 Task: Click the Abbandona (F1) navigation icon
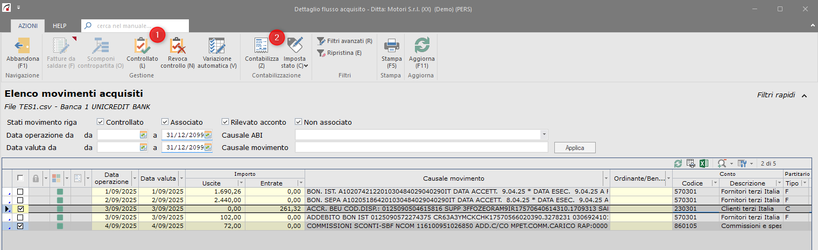pyautogui.click(x=23, y=46)
